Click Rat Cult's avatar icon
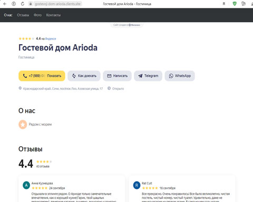 tap(137, 185)
